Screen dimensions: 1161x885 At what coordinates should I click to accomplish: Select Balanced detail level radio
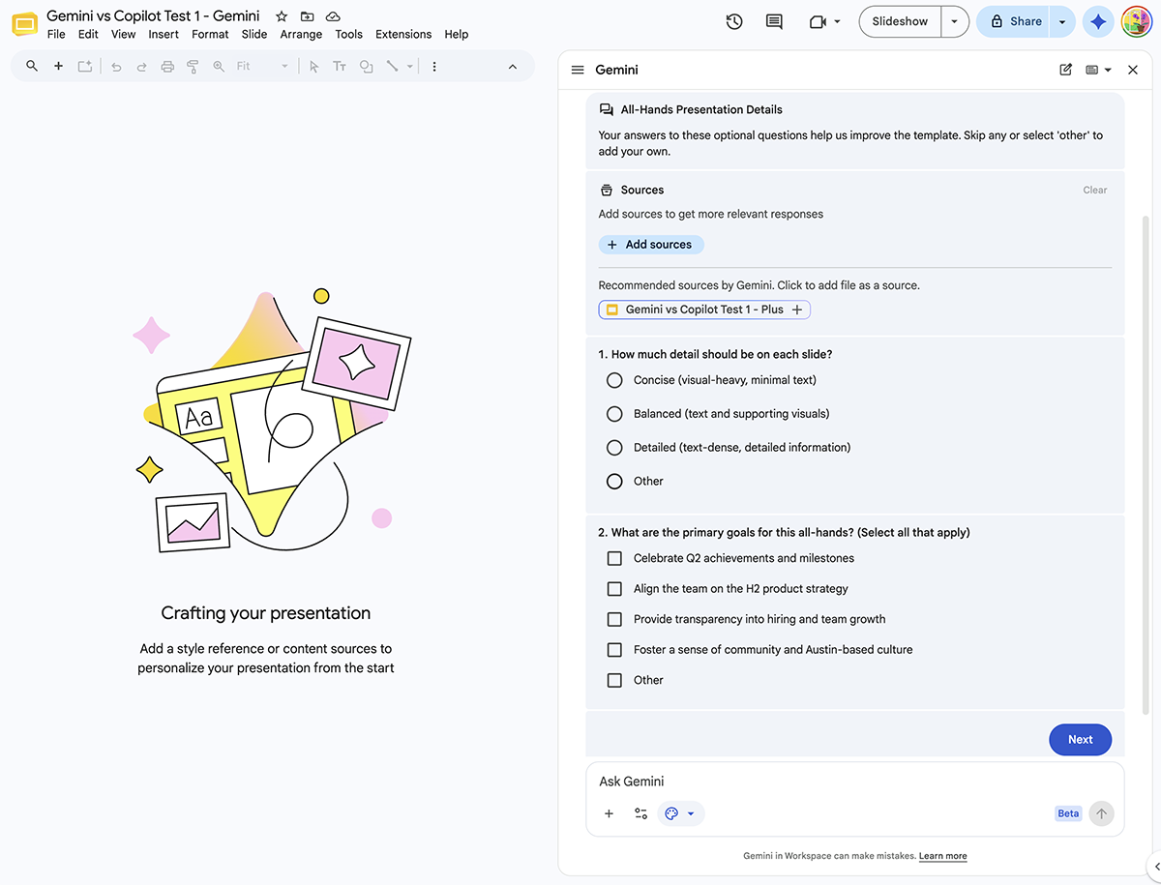[x=614, y=414]
